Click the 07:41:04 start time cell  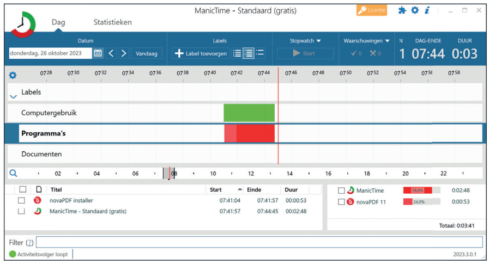(230, 200)
